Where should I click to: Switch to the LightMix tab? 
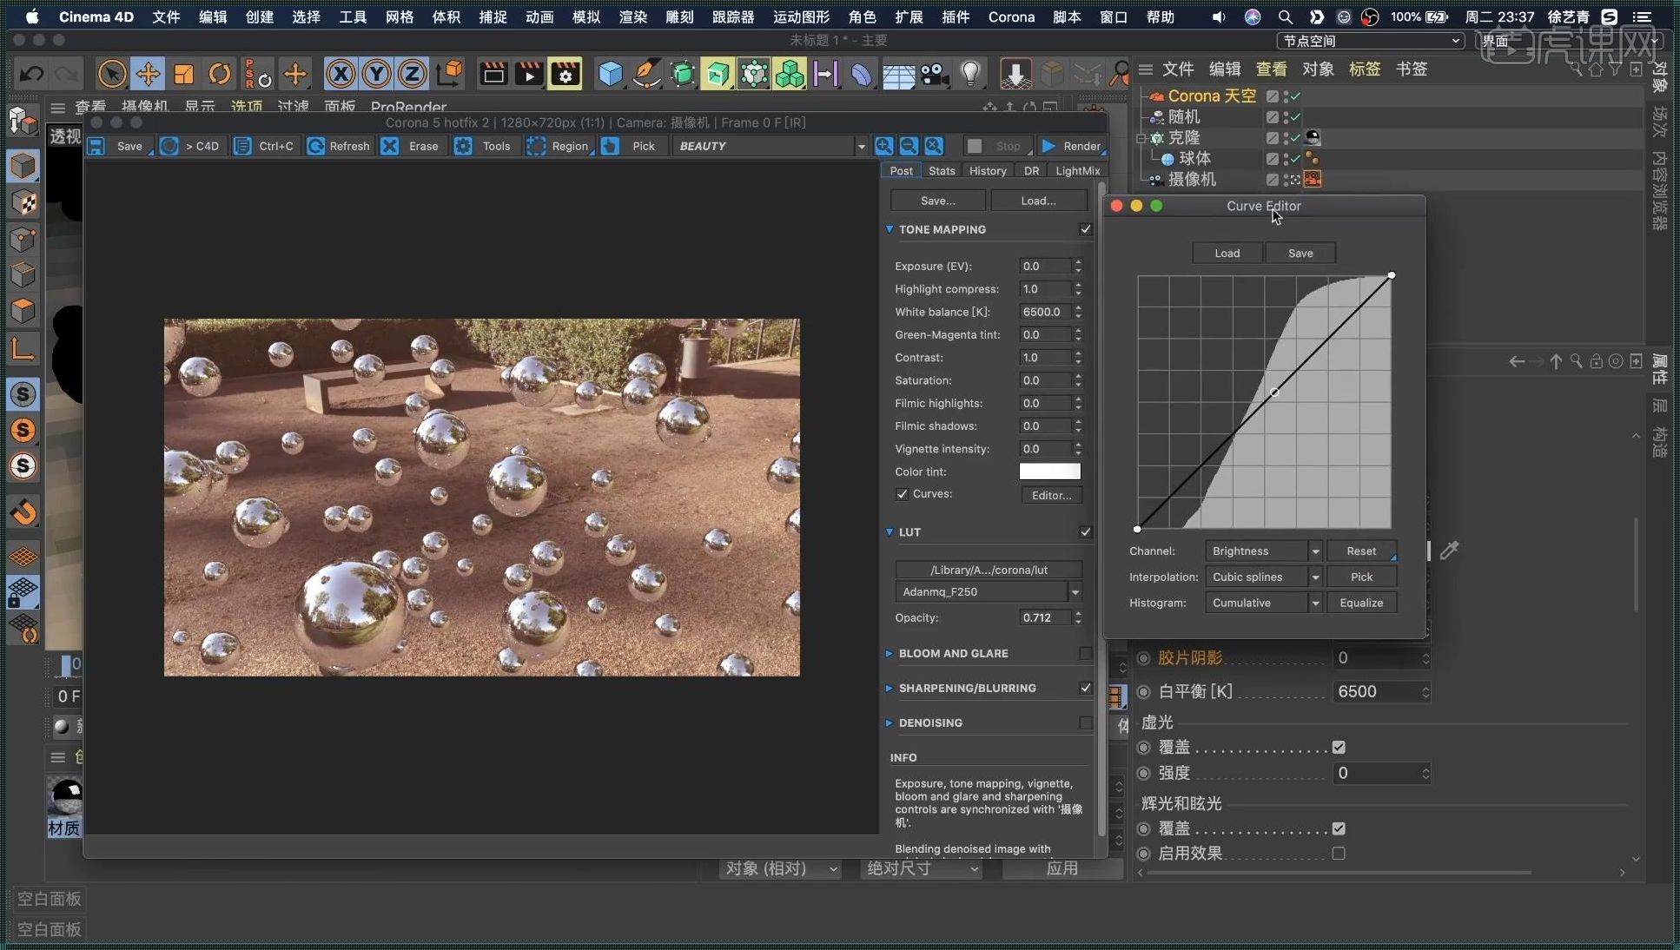click(1076, 170)
